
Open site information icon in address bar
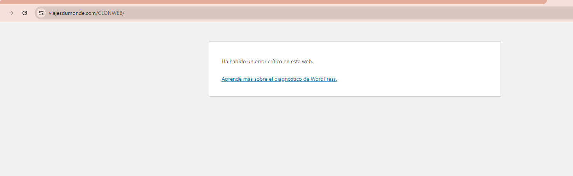pos(41,13)
